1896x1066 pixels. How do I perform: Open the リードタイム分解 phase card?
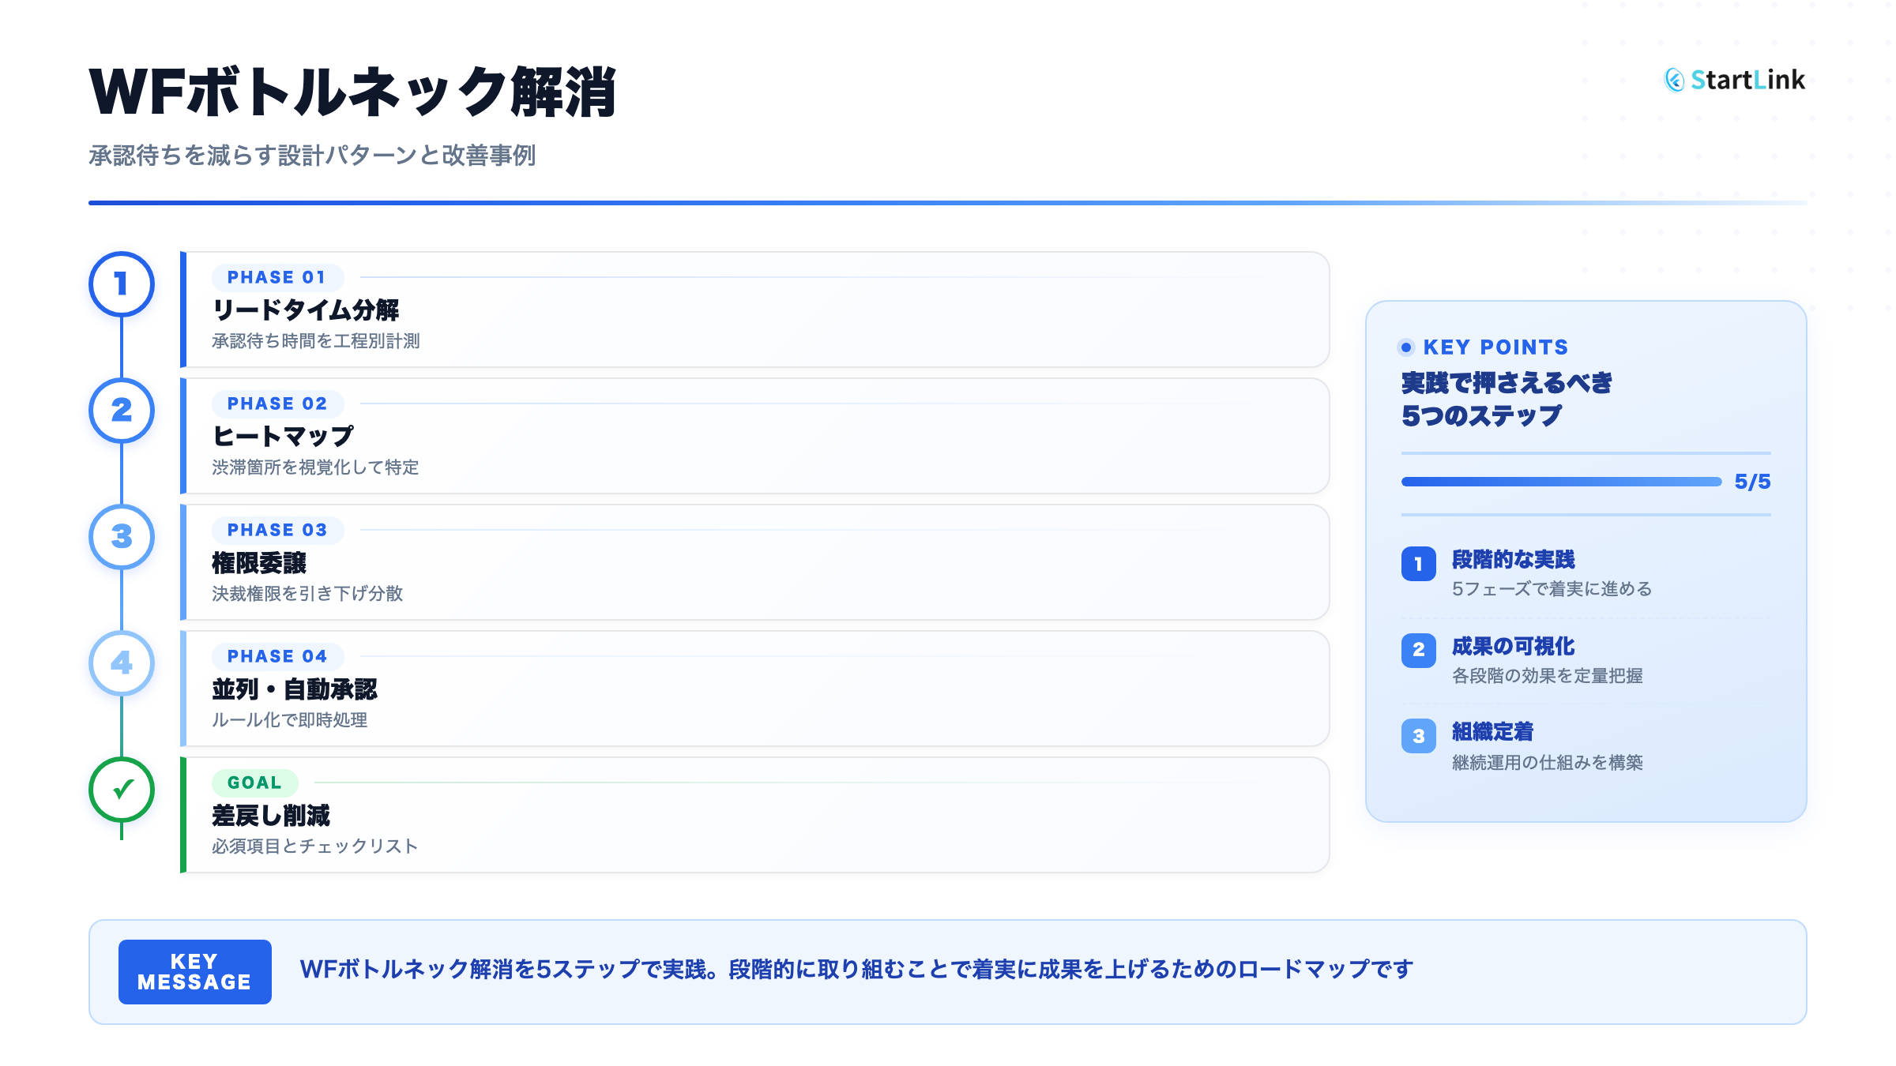point(754,310)
